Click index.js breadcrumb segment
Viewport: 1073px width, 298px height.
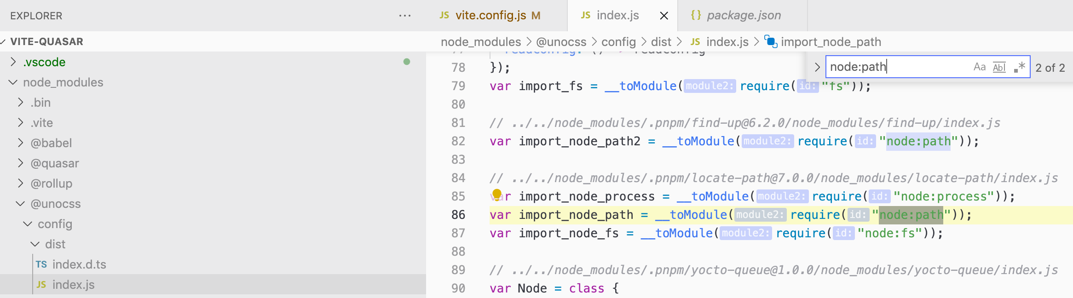click(727, 42)
